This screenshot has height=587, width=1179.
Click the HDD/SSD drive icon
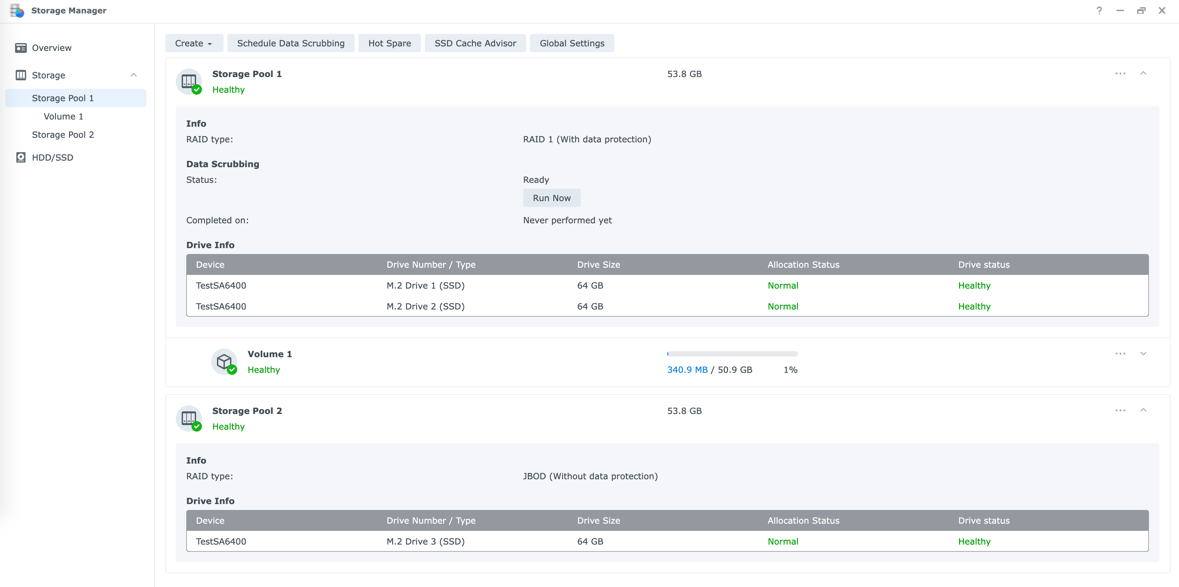21,157
